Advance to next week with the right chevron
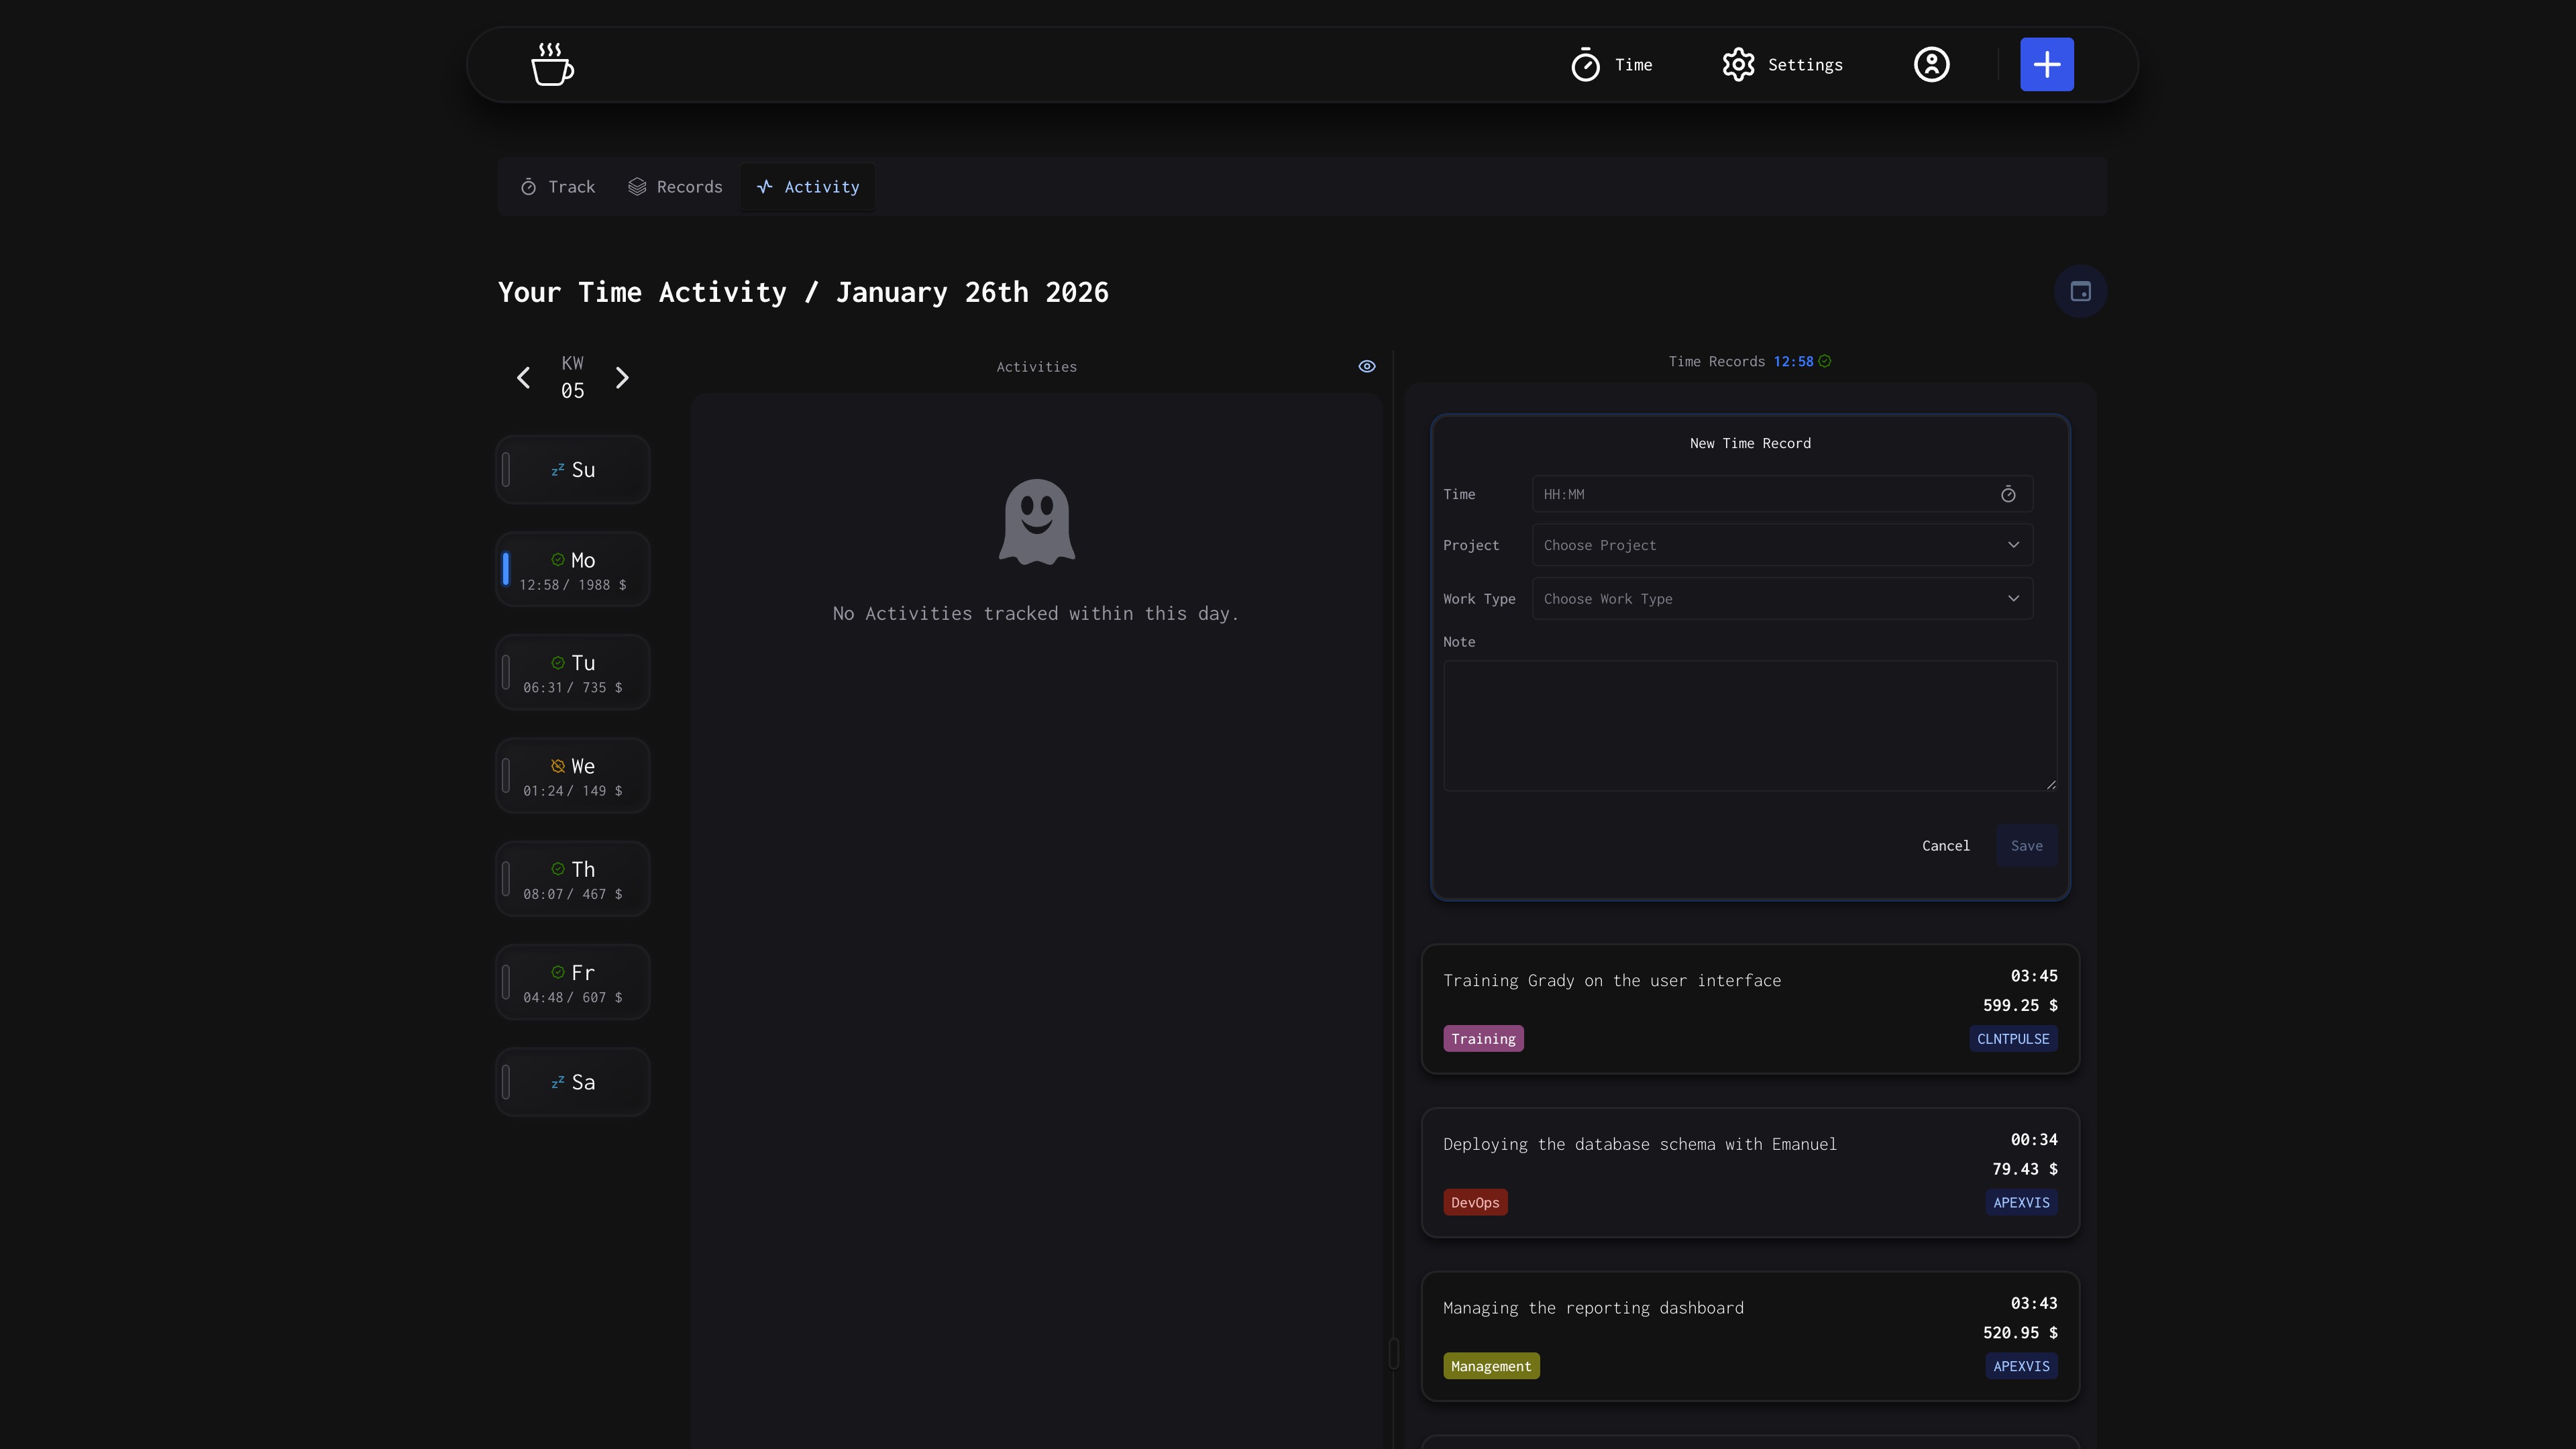 pyautogui.click(x=622, y=377)
